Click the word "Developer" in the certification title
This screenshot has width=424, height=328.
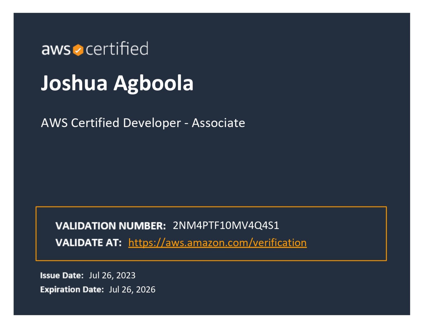point(152,123)
